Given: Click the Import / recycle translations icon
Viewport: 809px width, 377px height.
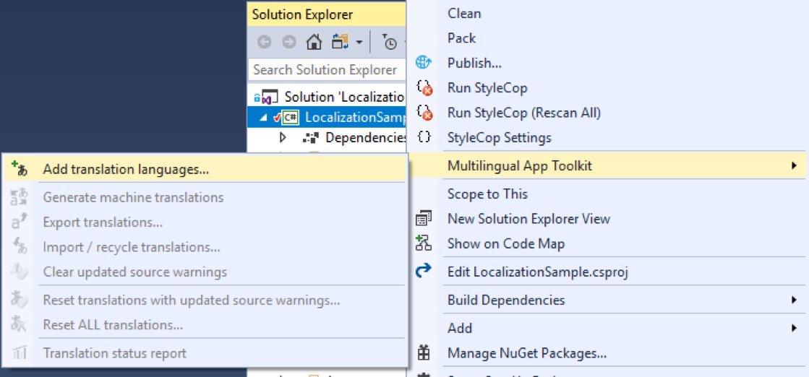Looking at the screenshot, I should pyautogui.click(x=19, y=247).
